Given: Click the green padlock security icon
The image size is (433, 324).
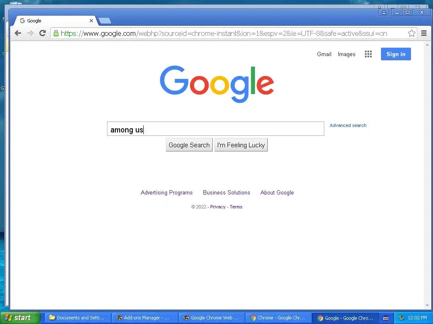Looking at the screenshot, I should pos(56,33).
